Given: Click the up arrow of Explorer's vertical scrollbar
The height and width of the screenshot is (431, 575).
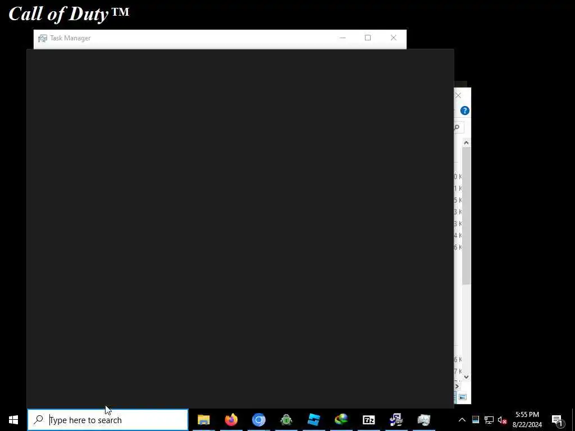Looking at the screenshot, I should point(466,143).
